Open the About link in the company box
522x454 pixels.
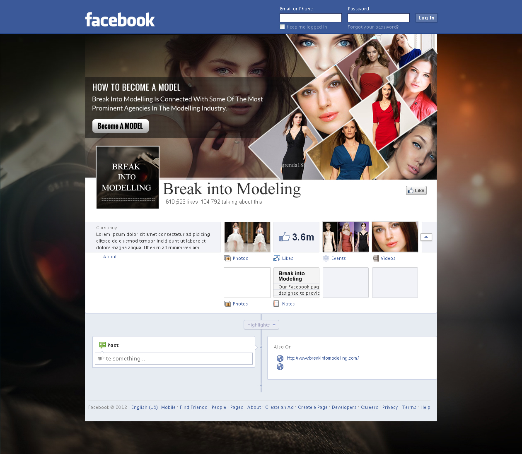click(x=110, y=257)
